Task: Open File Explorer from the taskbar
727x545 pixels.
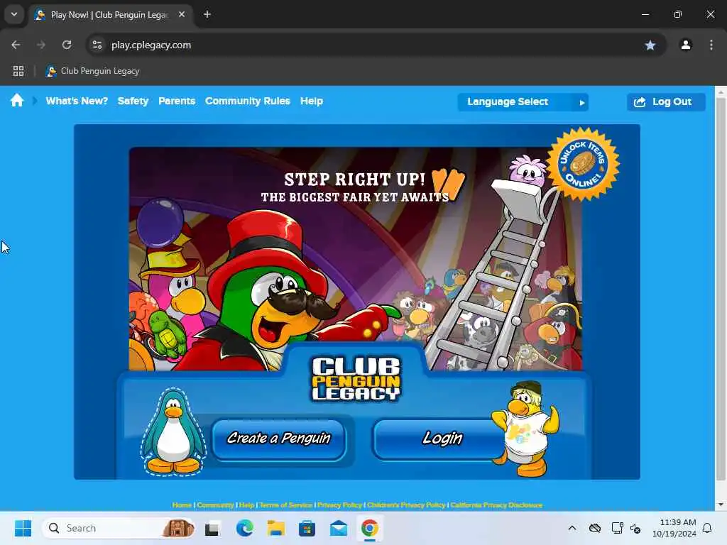Action: tap(276, 528)
